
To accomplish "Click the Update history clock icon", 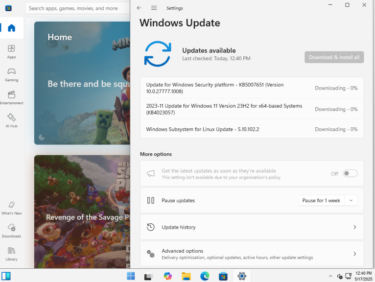I will [x=151, y=227].
